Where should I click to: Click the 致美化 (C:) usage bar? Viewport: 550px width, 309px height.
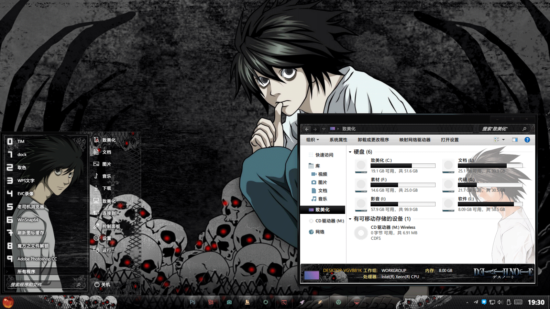[x=403, y=165]
